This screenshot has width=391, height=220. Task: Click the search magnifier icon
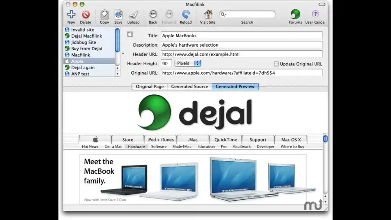pos(223,14)
